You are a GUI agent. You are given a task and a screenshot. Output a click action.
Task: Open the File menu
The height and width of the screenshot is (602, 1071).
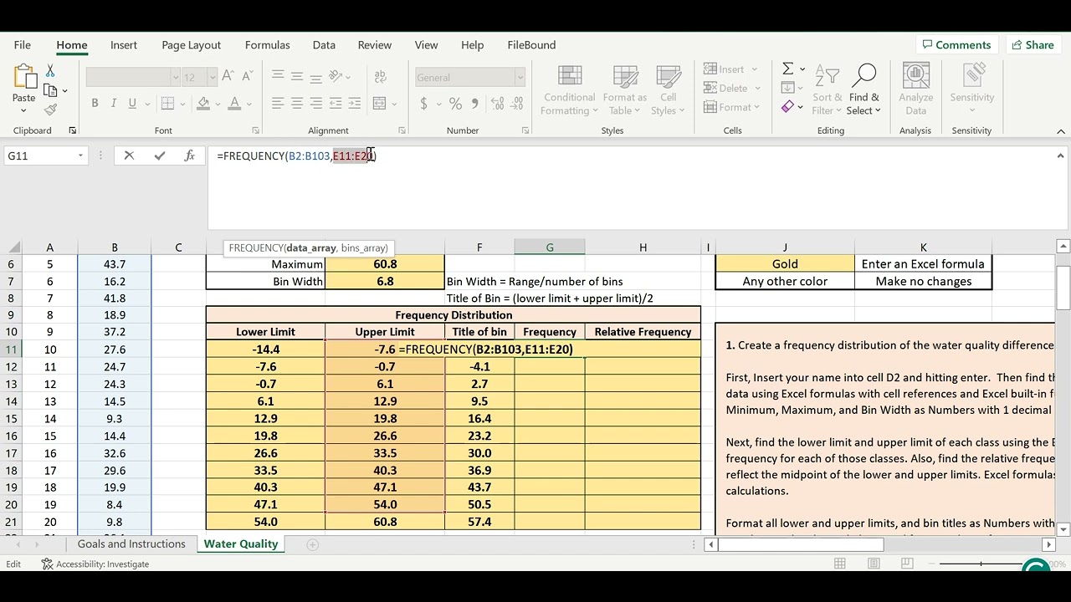(23, 45)
